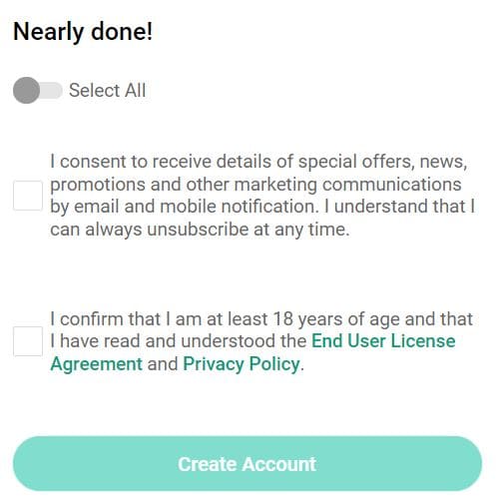Click the word 'Policy' in the privacy link
This screenshot has height=501, width=496.
(274, 364)
